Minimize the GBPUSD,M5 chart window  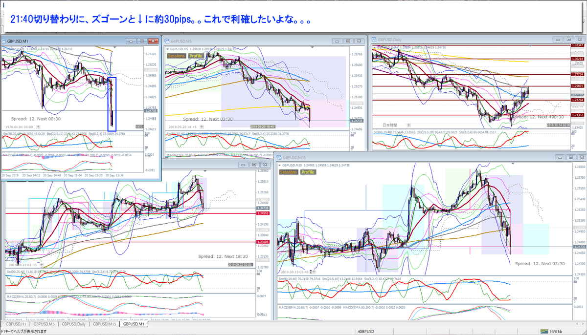pos(337,42)
